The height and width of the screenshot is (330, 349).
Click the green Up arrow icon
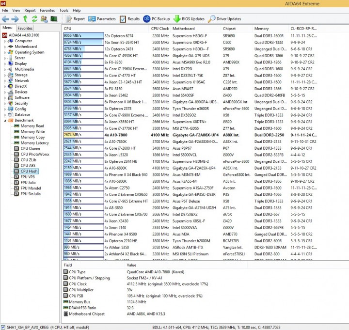(x=25, y=19)
